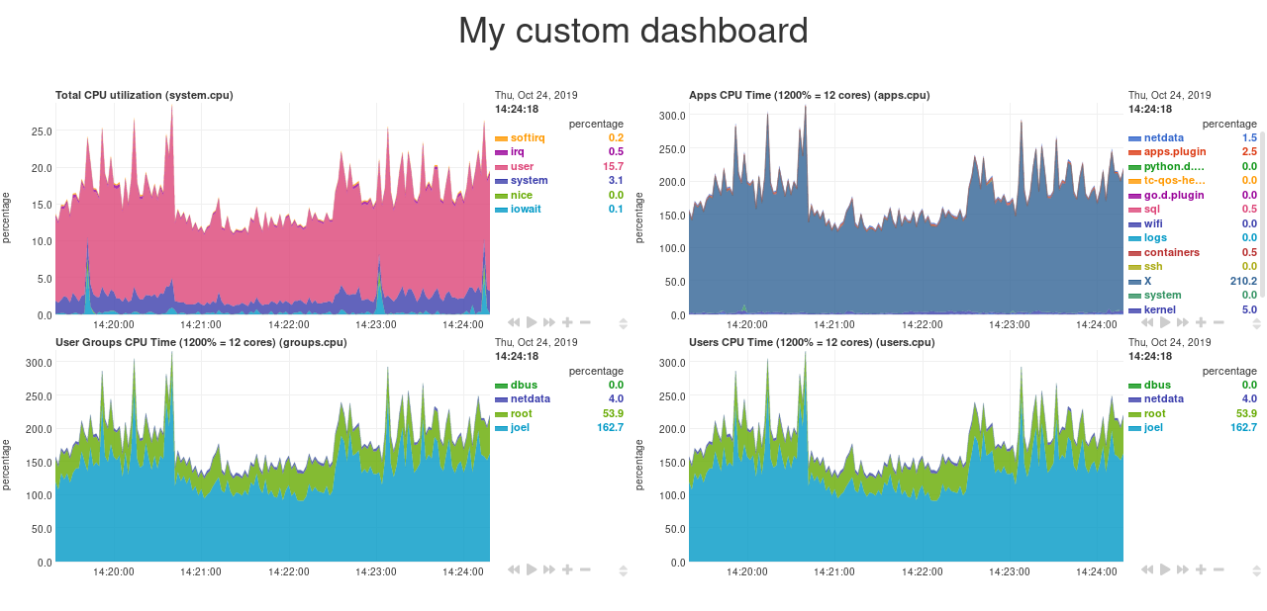Toggle netdata dimension in apps.cpu legend
This screenshot has height=611, width=1267.
1163,137
